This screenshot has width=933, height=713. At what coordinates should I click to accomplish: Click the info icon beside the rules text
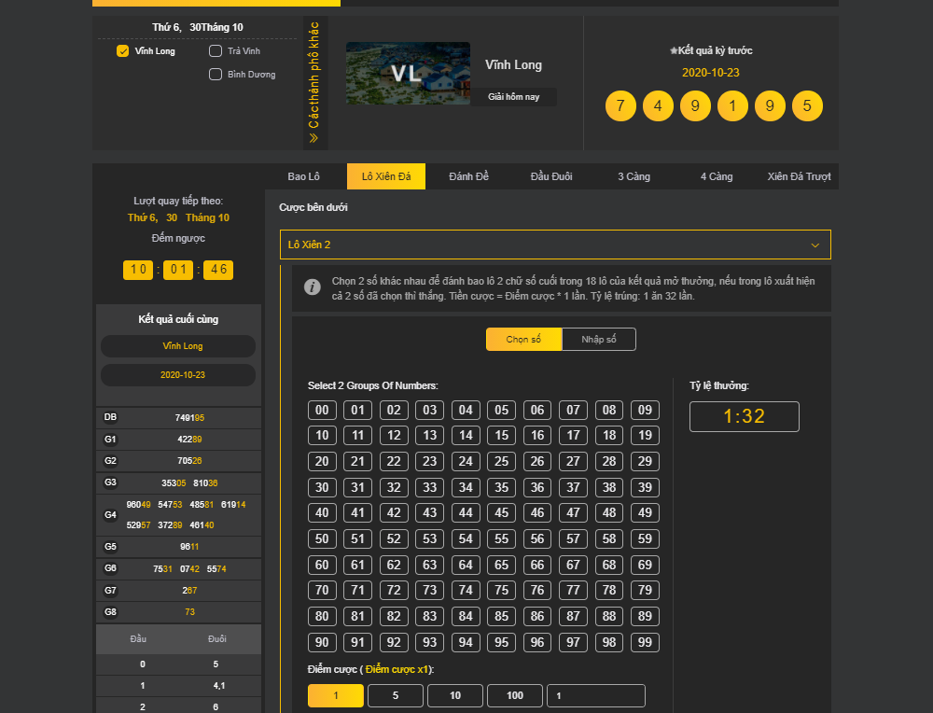point(313,287)
